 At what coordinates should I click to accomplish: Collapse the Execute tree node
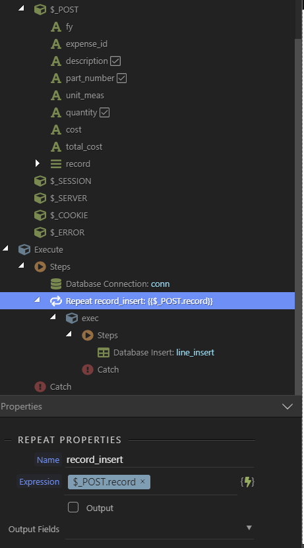point(5,248)
